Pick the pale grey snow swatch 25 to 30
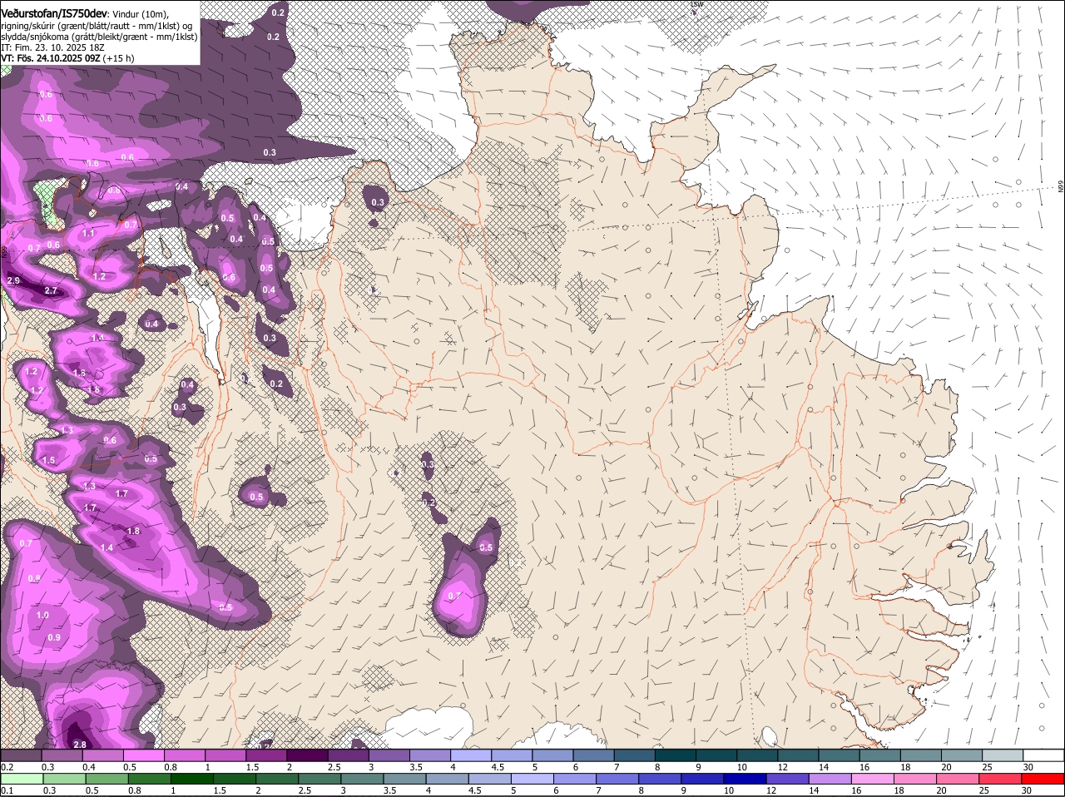 pos(1001,755)
